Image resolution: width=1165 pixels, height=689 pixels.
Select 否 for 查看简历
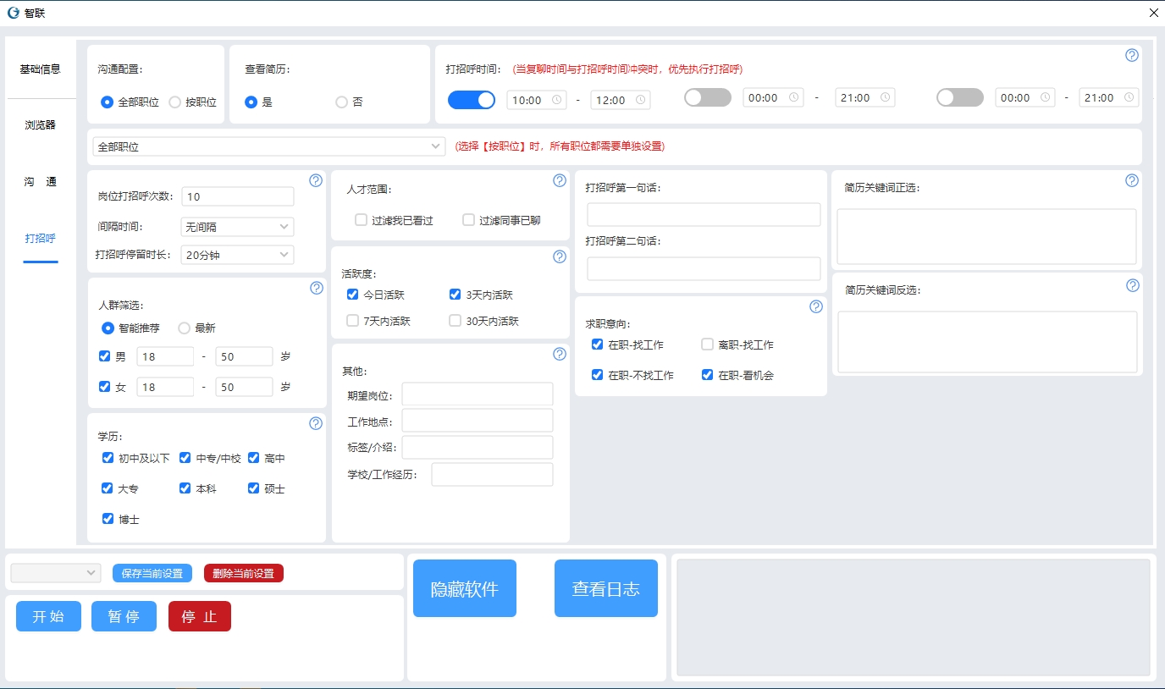pos(349,102)
